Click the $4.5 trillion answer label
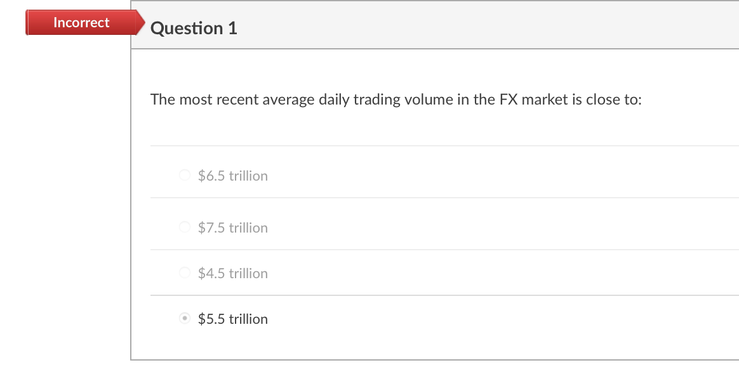 pyautogui.click(x=232, y=273)
